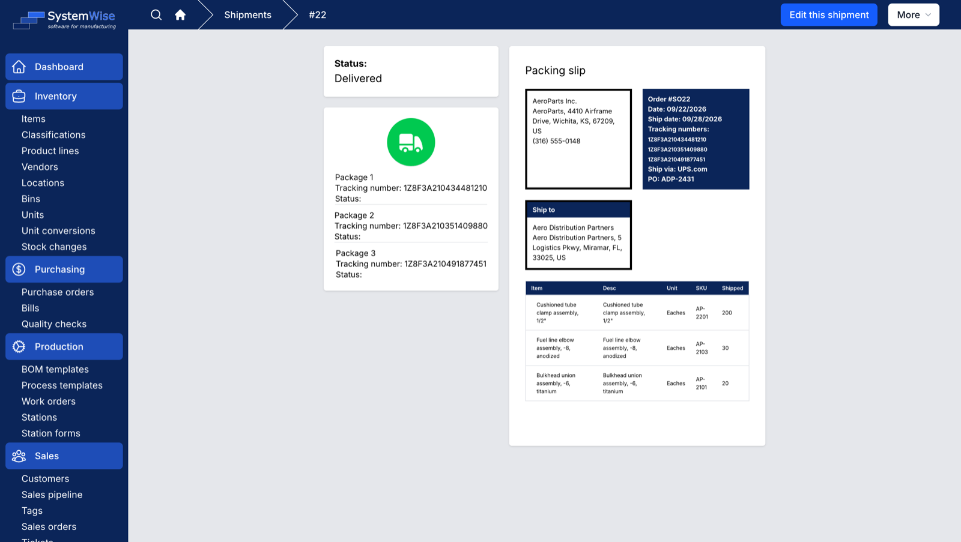Image resolution: width=961 pixels, height=542 pixels.
Task: Open Sales pipeline
Action: [52, 495]
